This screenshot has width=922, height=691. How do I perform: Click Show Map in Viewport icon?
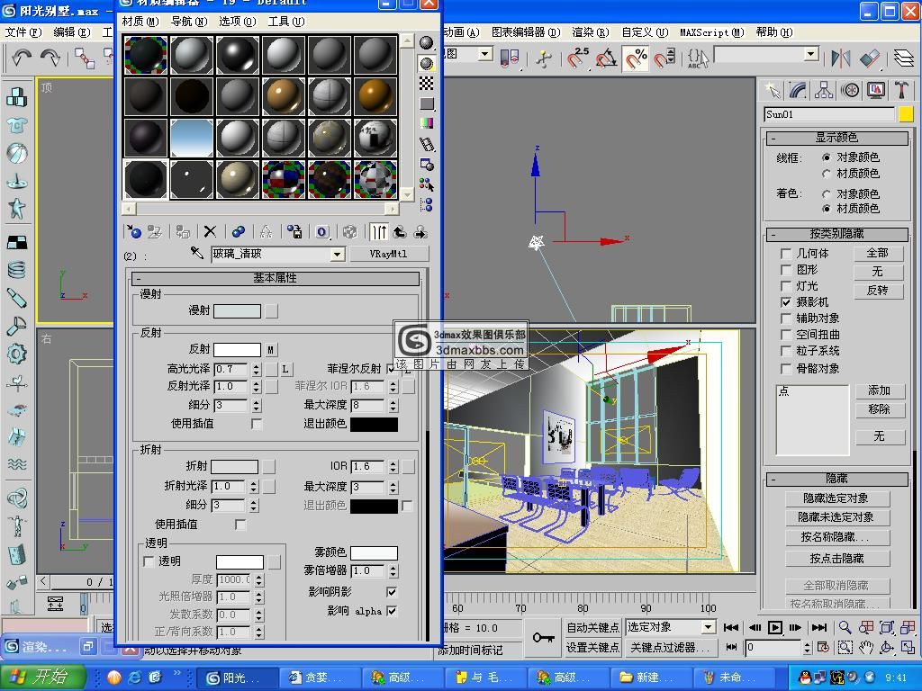click(349, 232)
